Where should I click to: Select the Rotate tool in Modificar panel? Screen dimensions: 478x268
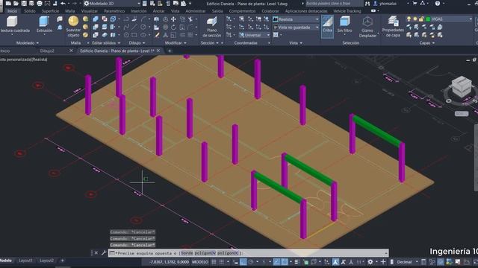[x=173, y=27]
